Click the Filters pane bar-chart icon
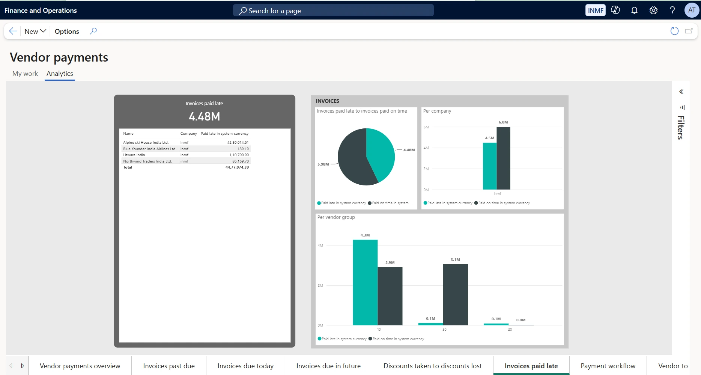Screen dimensions: 701x375 coord(682,107)
